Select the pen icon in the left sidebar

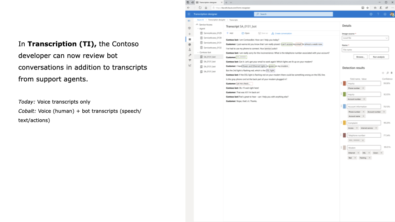[x=190, y=55]
